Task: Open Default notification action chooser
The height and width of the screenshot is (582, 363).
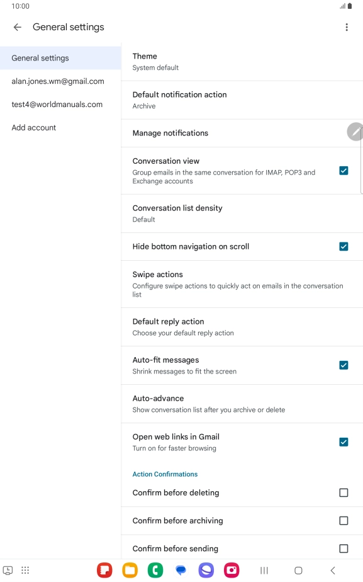Action: pyautogui.click(x=242, y=100)
